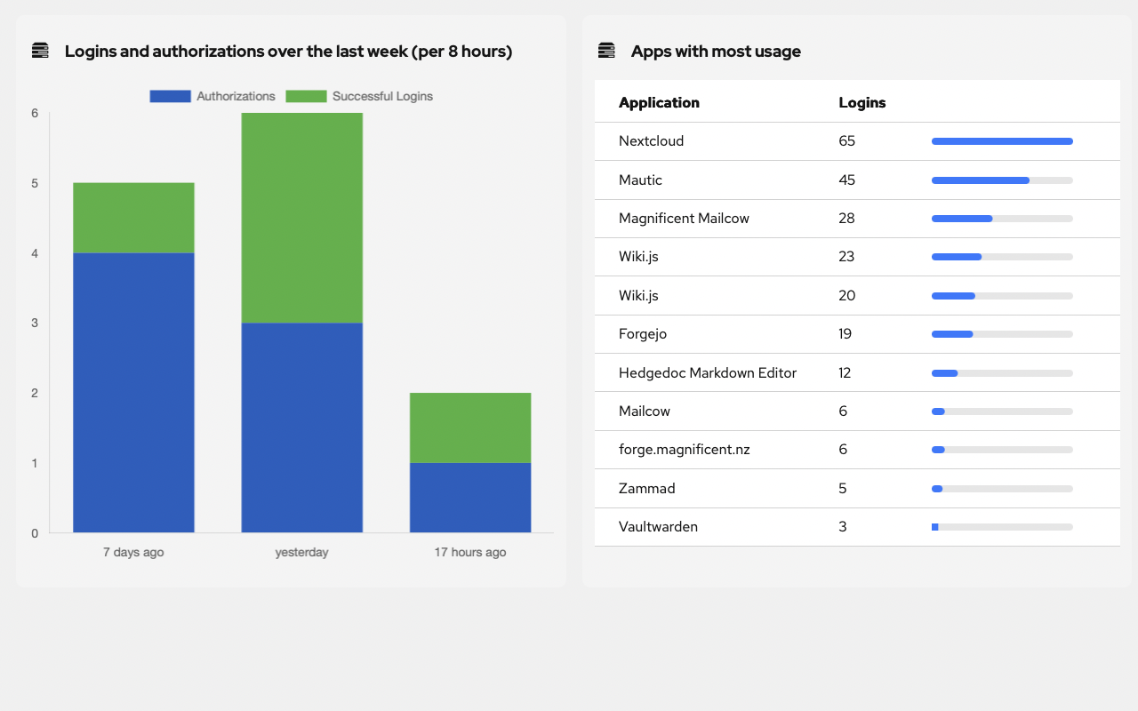Click the Forgejo usage progress bar

tap(1002, 334)
